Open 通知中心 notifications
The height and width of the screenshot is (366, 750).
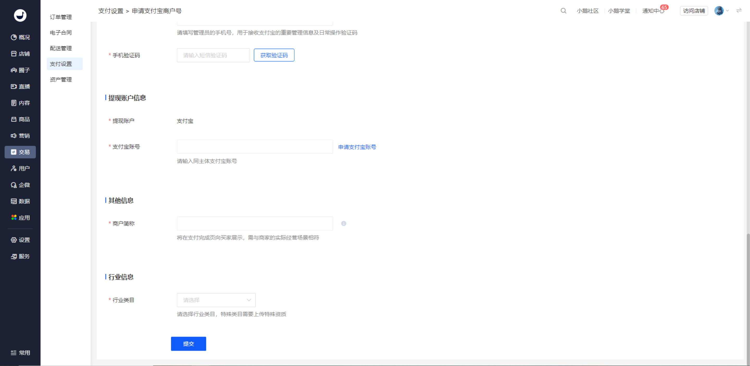(x=653, y=11)
